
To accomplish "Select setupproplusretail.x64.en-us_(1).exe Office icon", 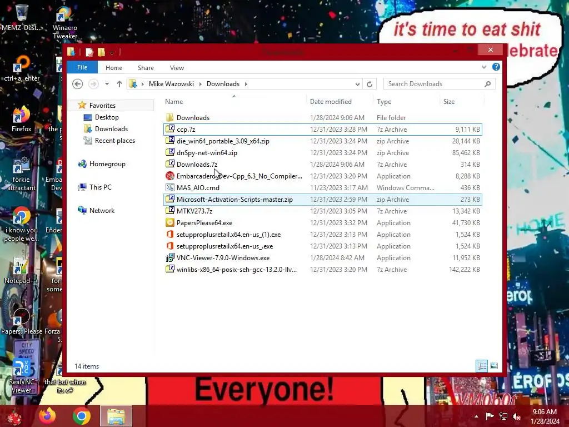I will [169, 234].
